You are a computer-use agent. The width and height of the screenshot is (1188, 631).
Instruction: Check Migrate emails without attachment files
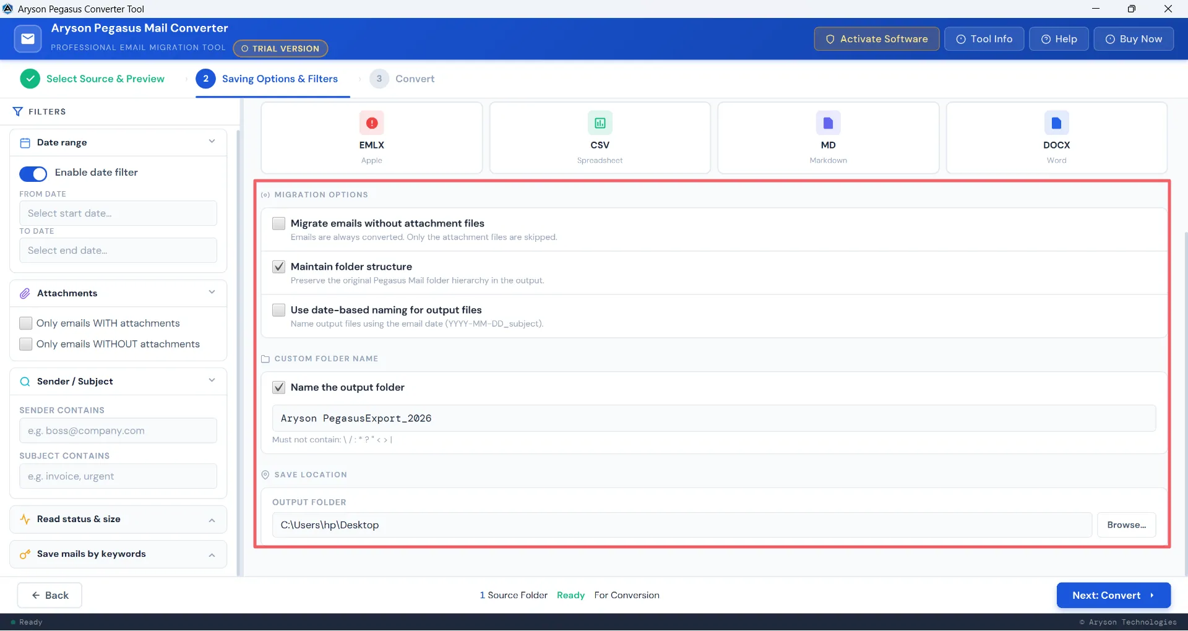pyautogui.click(x=279, y=223)
